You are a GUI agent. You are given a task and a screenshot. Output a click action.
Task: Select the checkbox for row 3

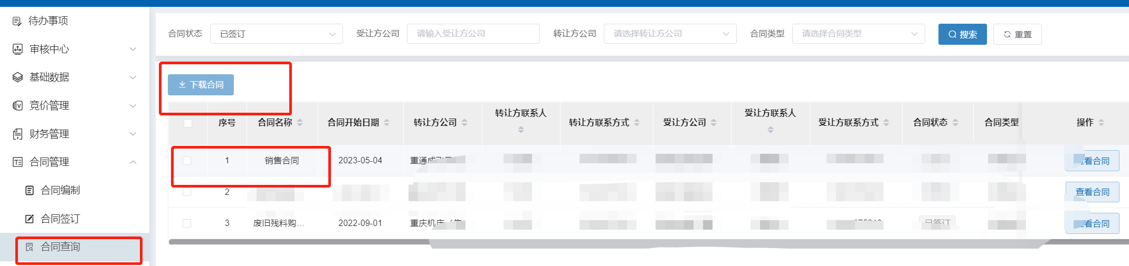pyautogui.click(x=187, y=223)
